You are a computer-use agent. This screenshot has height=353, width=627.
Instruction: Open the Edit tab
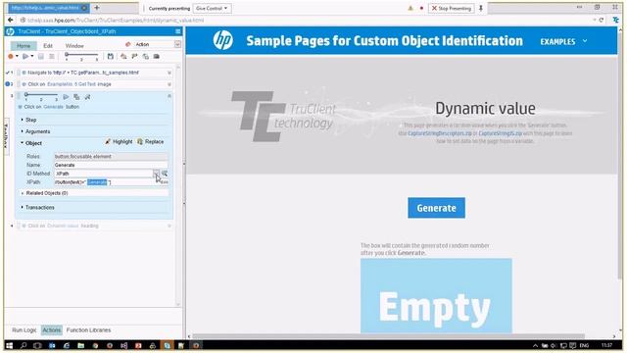[x=48, y=46]
